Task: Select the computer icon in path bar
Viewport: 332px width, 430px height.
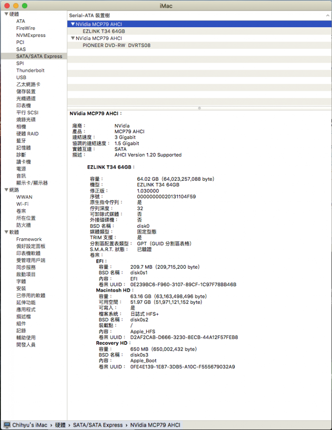Action: click(x=7, y=425)
